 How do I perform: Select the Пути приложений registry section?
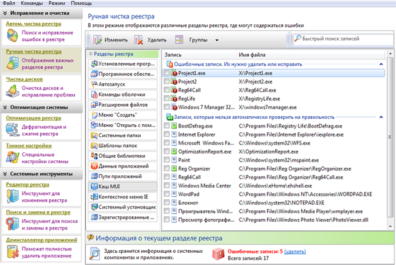[x=122, y=176]
